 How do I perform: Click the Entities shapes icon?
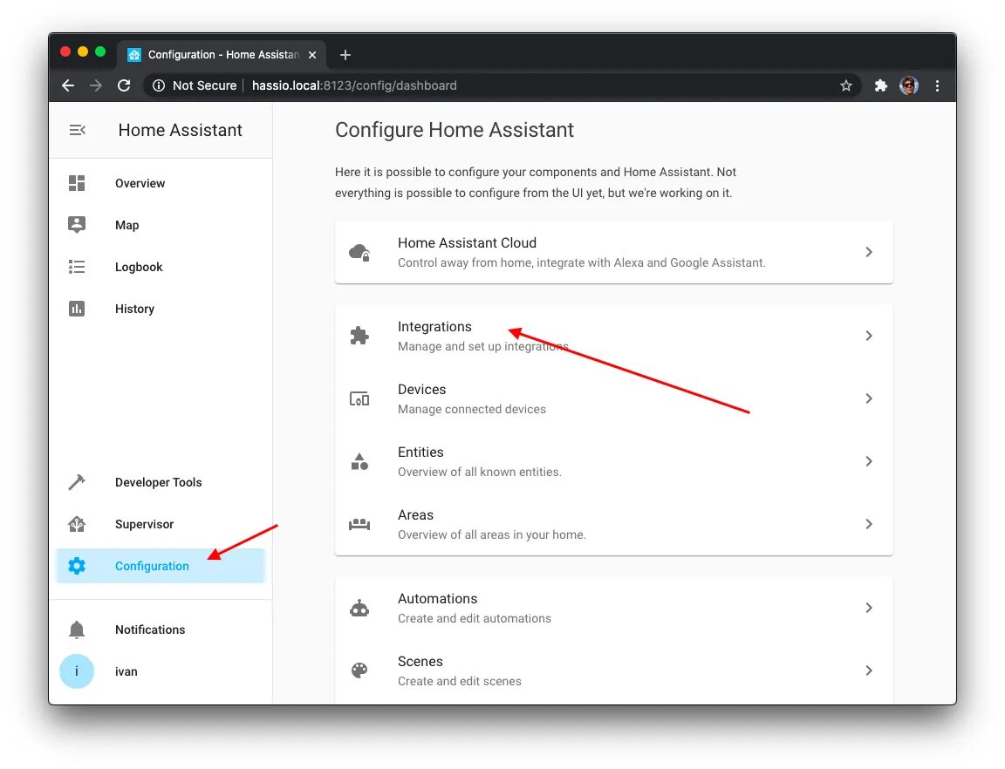[359, 461]
